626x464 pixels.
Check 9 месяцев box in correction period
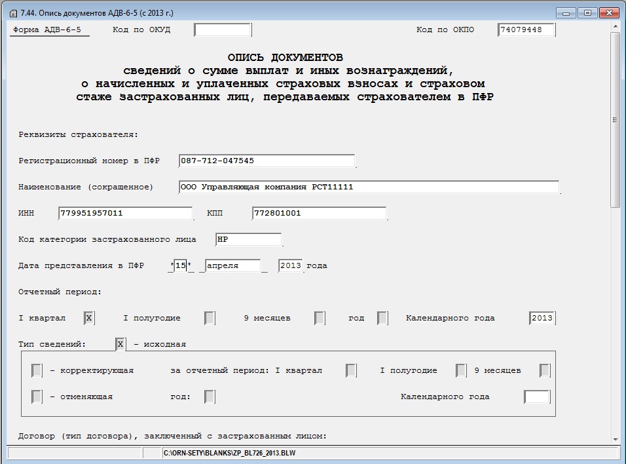[545, 370]
